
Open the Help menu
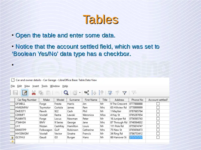(x=65, y=86)
